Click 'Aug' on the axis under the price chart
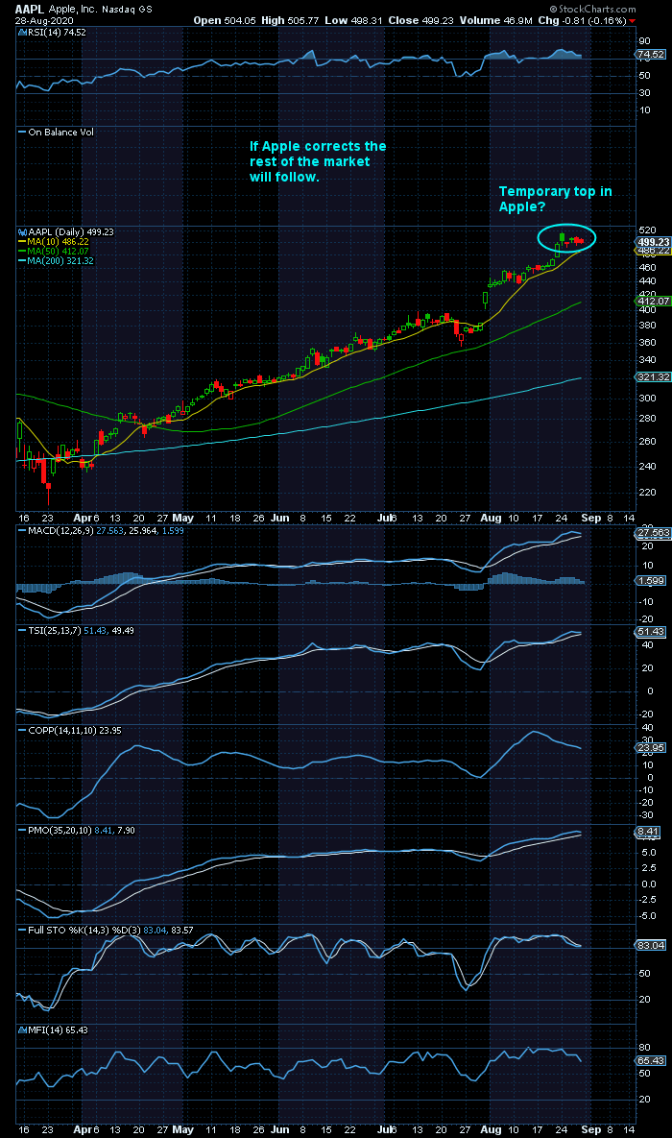Screen dimensions: 672x1138 (490, 519)
